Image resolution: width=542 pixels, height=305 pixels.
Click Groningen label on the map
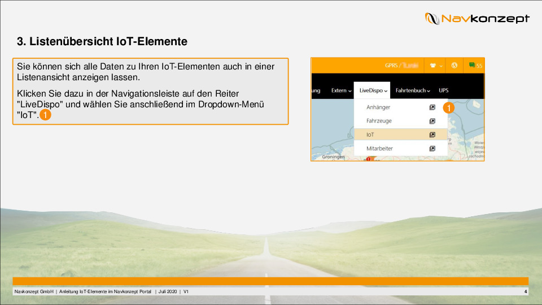coord(333,156)
